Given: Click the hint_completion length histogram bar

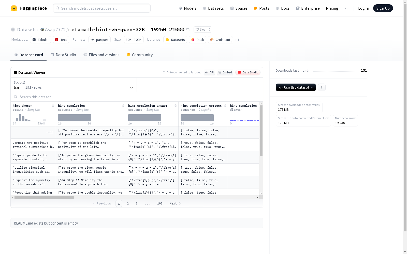Looking at the screenshot, I should [75, 118].
